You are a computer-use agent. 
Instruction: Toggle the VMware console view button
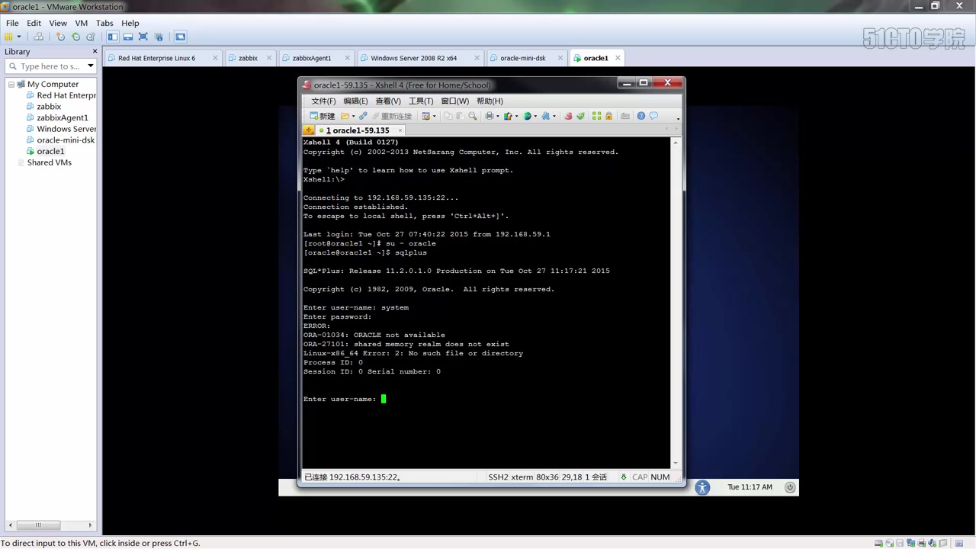181,37
